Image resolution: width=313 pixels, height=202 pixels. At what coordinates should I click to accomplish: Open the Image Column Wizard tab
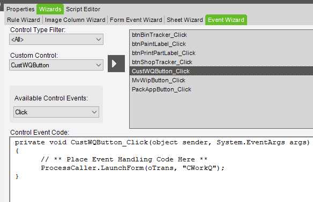coord(75,20)
